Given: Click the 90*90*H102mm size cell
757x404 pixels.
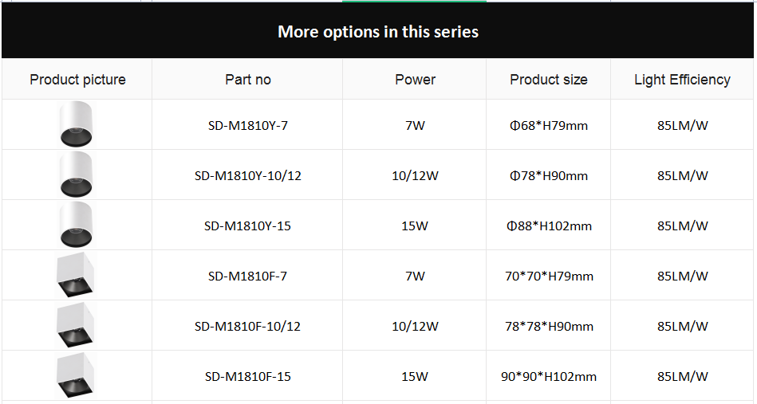Looking at the screenshot, I should point(549,377).
